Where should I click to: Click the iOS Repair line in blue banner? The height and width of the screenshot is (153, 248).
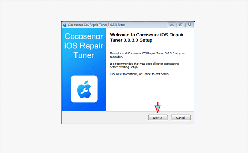pyautogui.click(x=84, y=46)
